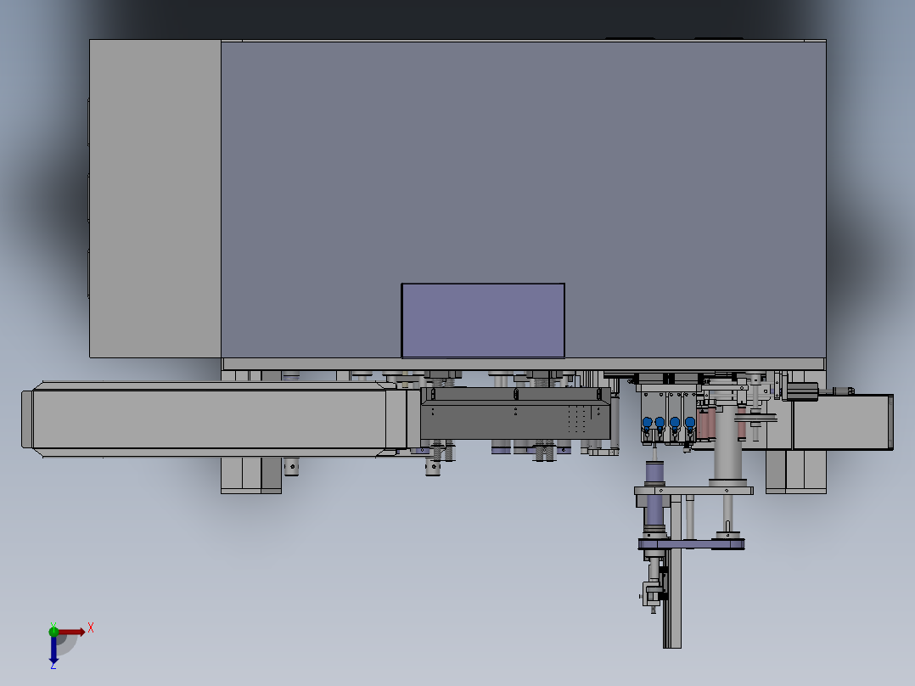Click the red X axis of the triad
Screen dimensions: 915x686
[71, 632]
